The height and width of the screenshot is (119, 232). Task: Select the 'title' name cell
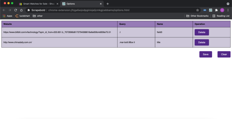174,42
